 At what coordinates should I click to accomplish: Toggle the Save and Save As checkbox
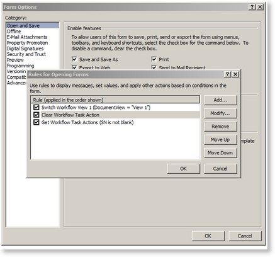(74, 59)
